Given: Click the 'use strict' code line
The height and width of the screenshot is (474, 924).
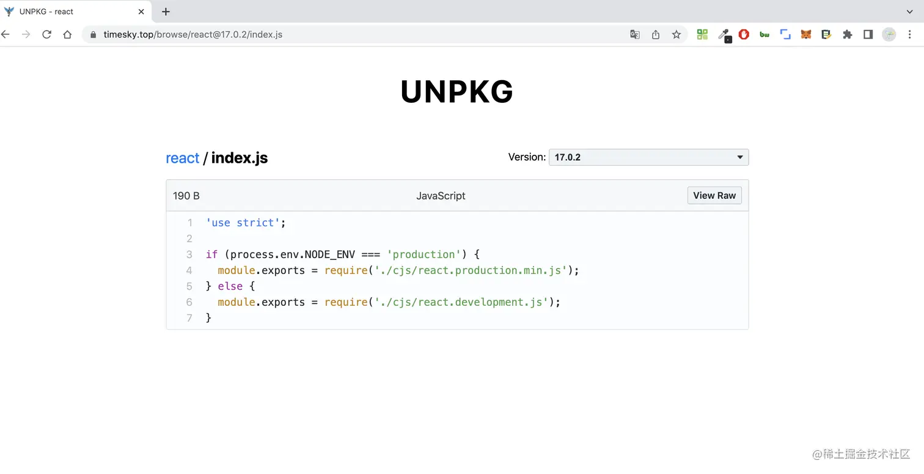Looking at the screenshot, I should point(246,223).
